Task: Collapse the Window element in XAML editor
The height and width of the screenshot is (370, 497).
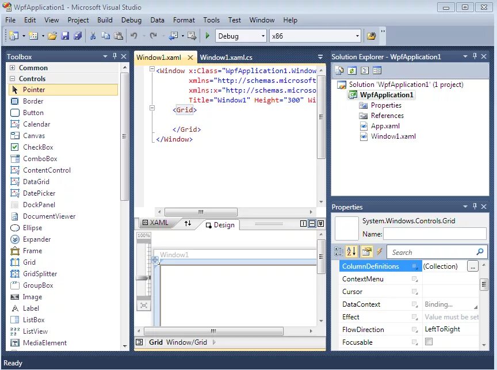Action: (152, 69)
